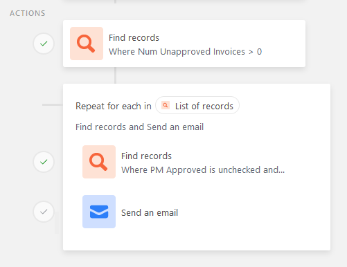Click the tiny magnifier inside List of records pill
347x267 pixels.
pyautogui.click(x=166, y=105)
